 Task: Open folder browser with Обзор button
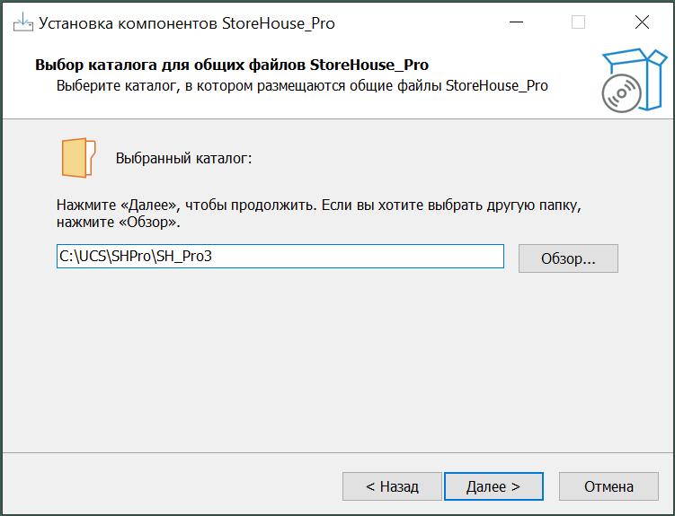click(568, 258)
